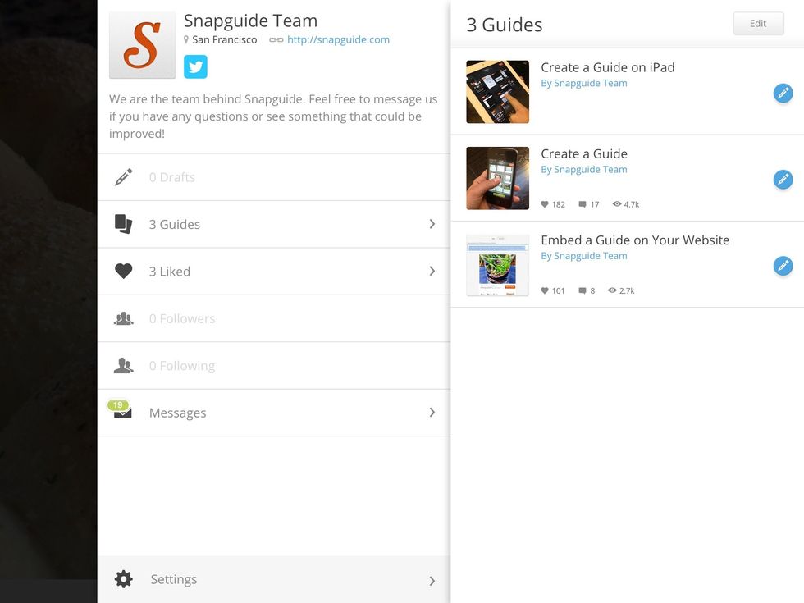Open the Settings menu row
This screenshot has height=603, width=804.
coord(274,579)
